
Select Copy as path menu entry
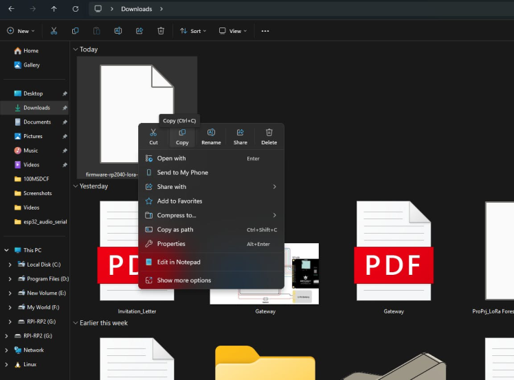click(x=175, y=230)
